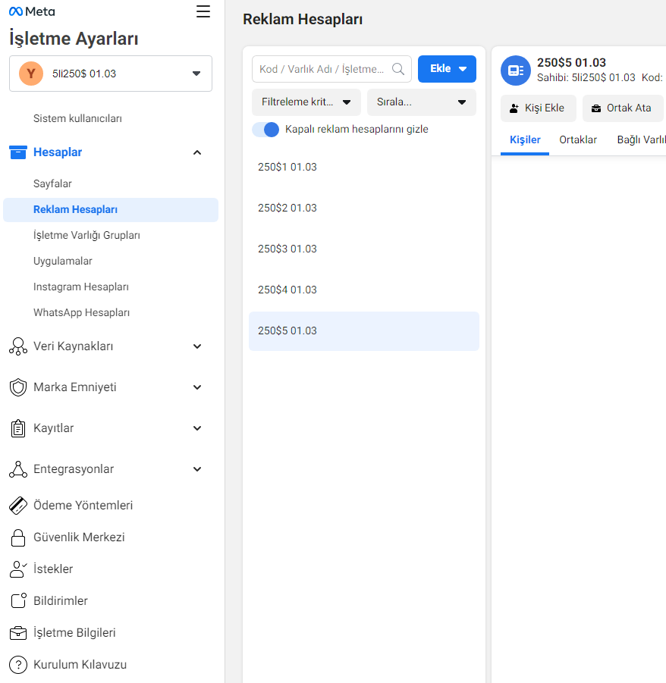This screenshot has width=666, height=683.
Task: Select ad account 250$1 01.03
Action: (364, 168)
